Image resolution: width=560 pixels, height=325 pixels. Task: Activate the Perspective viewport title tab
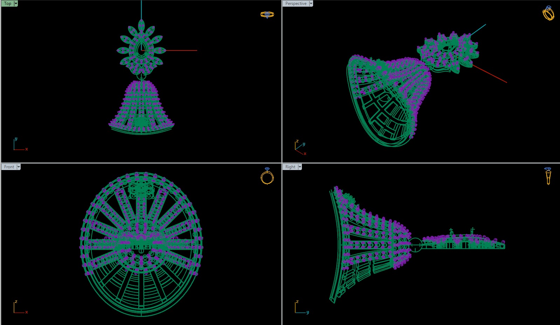pyautogui.click(x=296, y=4)
